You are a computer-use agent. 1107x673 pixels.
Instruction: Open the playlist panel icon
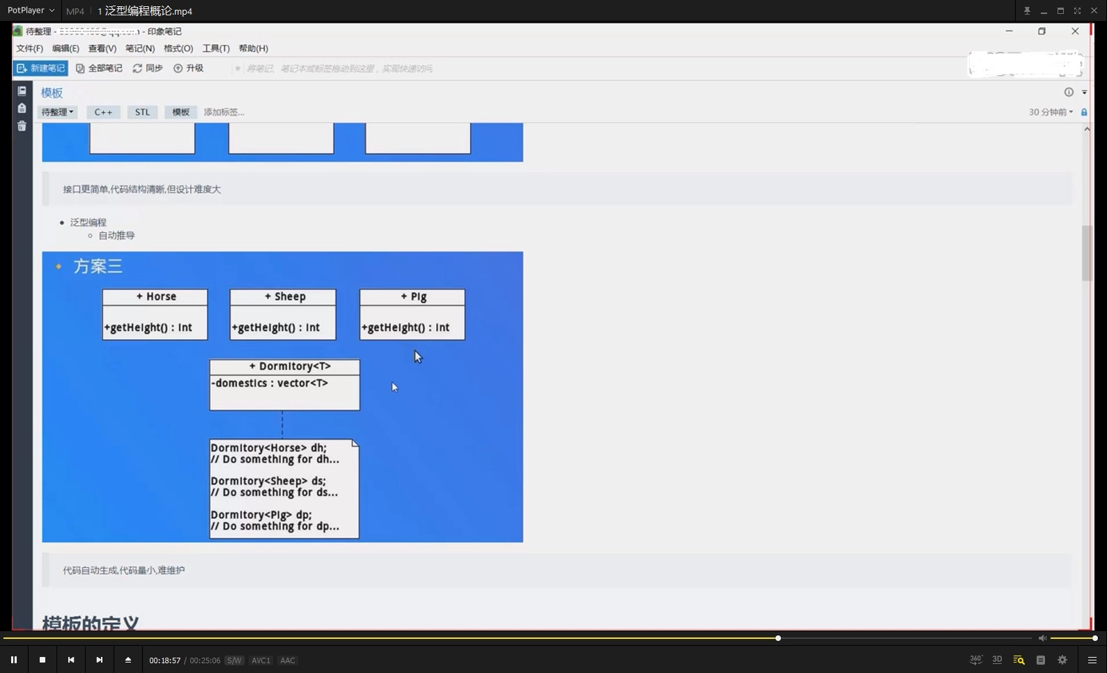click(x=1041, y=660)
